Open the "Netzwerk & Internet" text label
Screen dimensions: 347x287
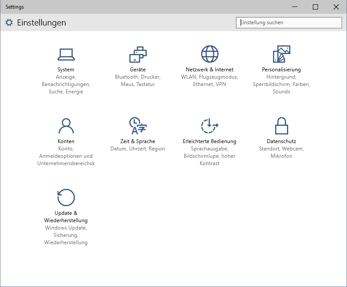pyautogui.click(x=209, y=70)
